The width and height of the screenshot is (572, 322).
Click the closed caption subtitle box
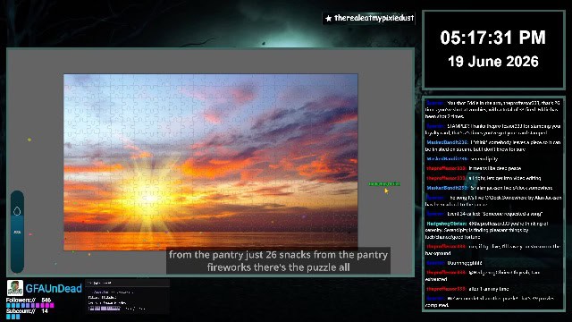(278, 260)
